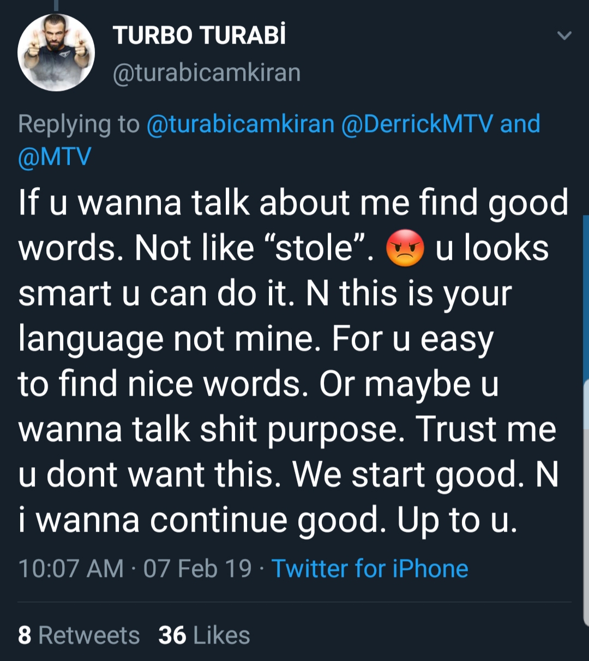Click the "Trust me" phrase in the tweet
589x661 pixels.
486,430
